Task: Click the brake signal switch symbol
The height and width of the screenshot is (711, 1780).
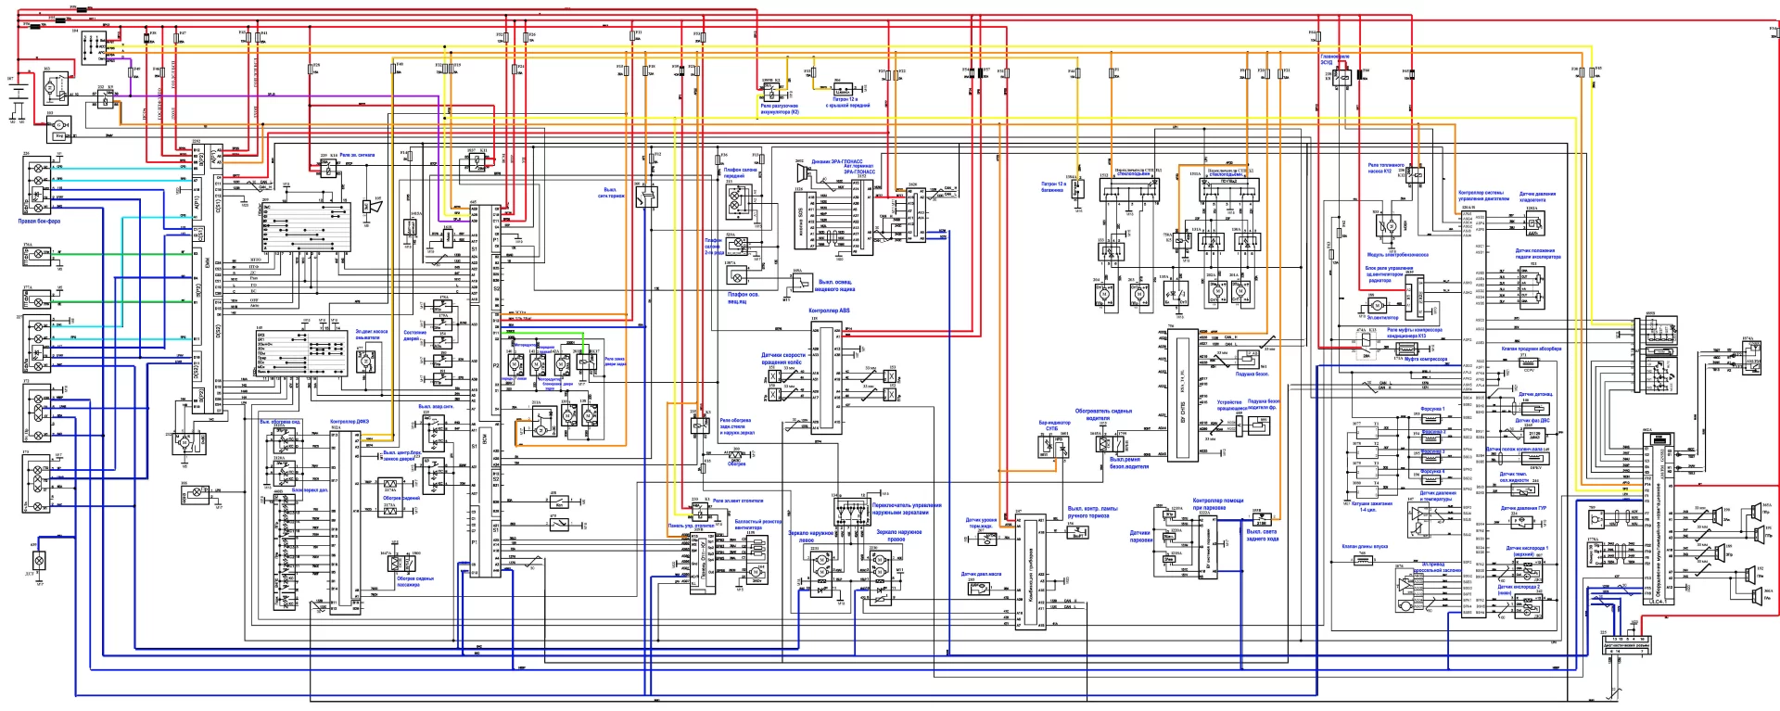Action: click(x=646, y=195)
